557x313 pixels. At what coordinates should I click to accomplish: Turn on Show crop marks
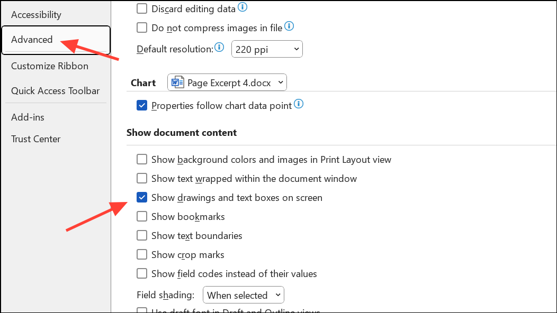(x=142, y=255)
